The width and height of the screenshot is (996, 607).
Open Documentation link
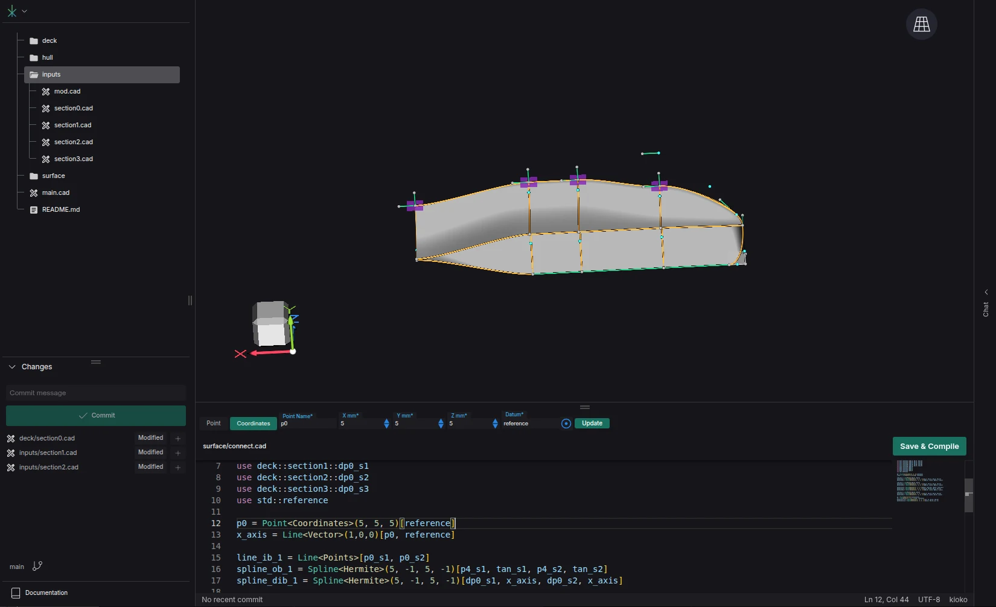pyautogui.click(x=46, y=593)
